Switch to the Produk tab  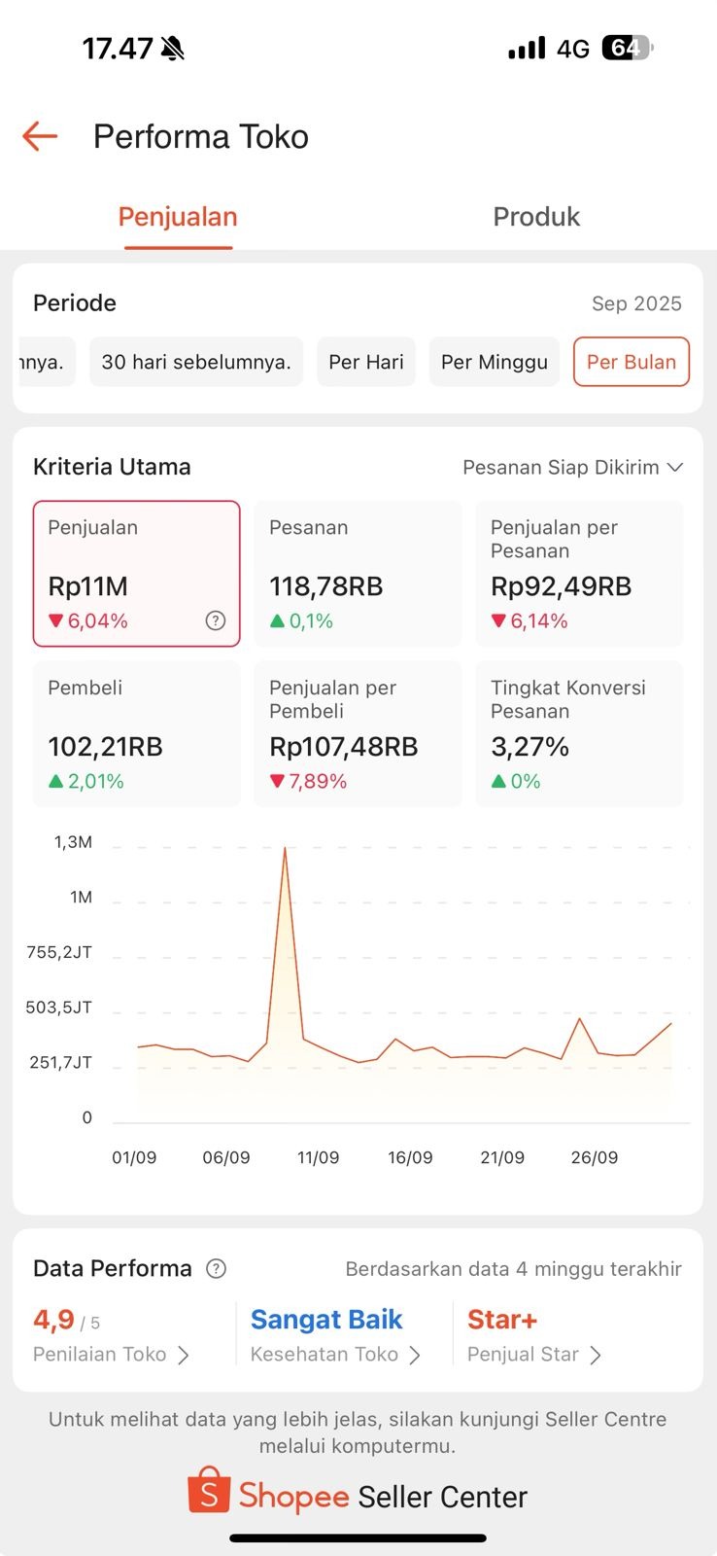pos(536,217)
